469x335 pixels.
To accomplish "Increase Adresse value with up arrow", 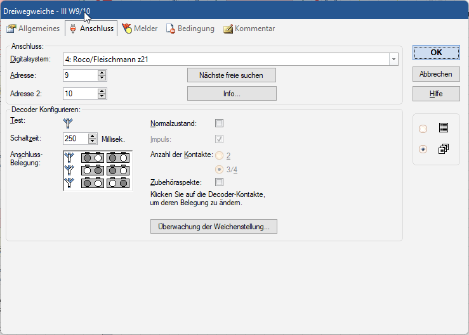I will click(x=102, y=73).
